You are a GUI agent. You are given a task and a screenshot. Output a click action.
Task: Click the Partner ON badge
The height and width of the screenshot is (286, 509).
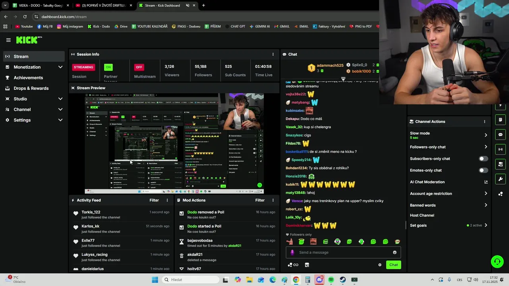(x=108, y=67)
